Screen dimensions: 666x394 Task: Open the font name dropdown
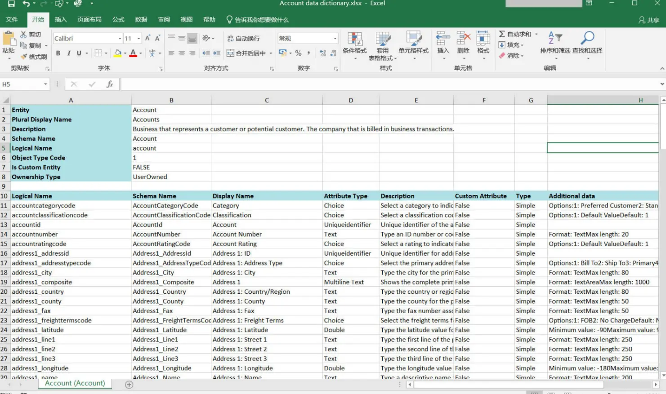coord(119,38)
